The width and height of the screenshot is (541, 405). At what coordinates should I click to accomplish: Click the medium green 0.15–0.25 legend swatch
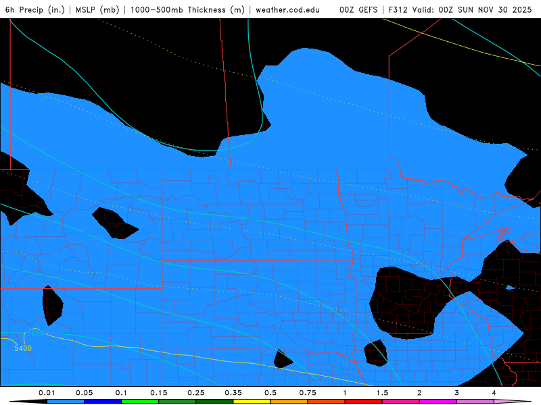point(177,402)
